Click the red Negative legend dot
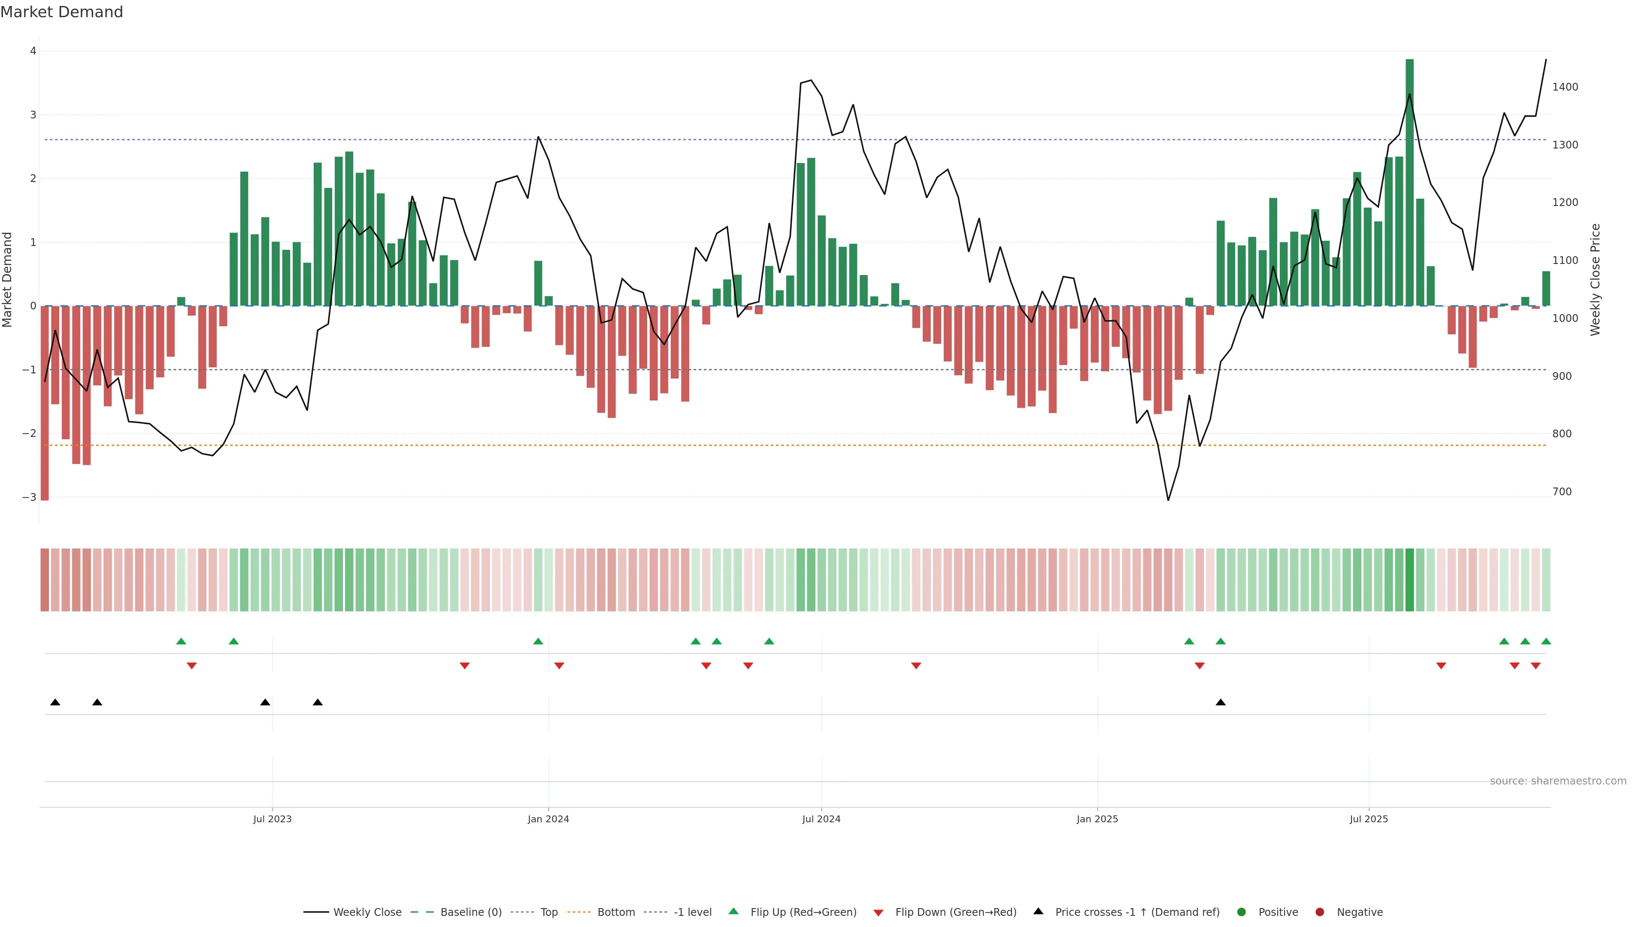This screenshot has height=927, width=1648. pos(1320,912)
